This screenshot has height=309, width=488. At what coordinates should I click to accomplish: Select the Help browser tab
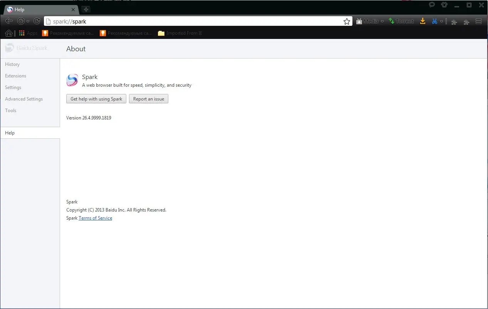coord(40,10)
